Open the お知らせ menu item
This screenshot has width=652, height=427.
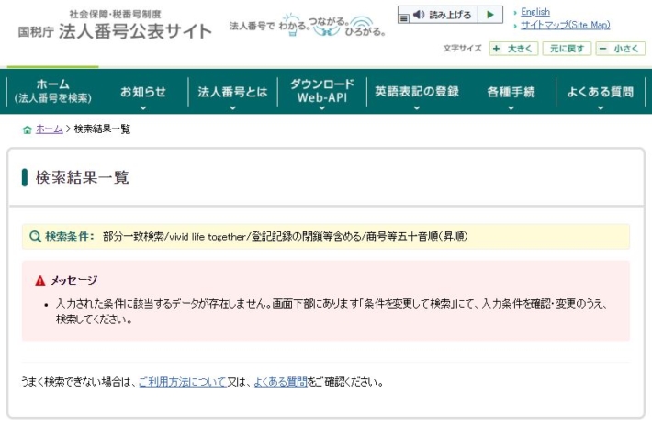click(143, 92)
